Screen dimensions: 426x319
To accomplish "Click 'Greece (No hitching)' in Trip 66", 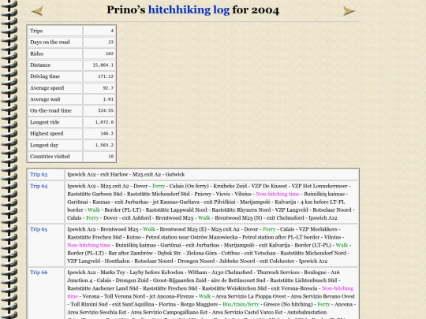I will (288, 304).
